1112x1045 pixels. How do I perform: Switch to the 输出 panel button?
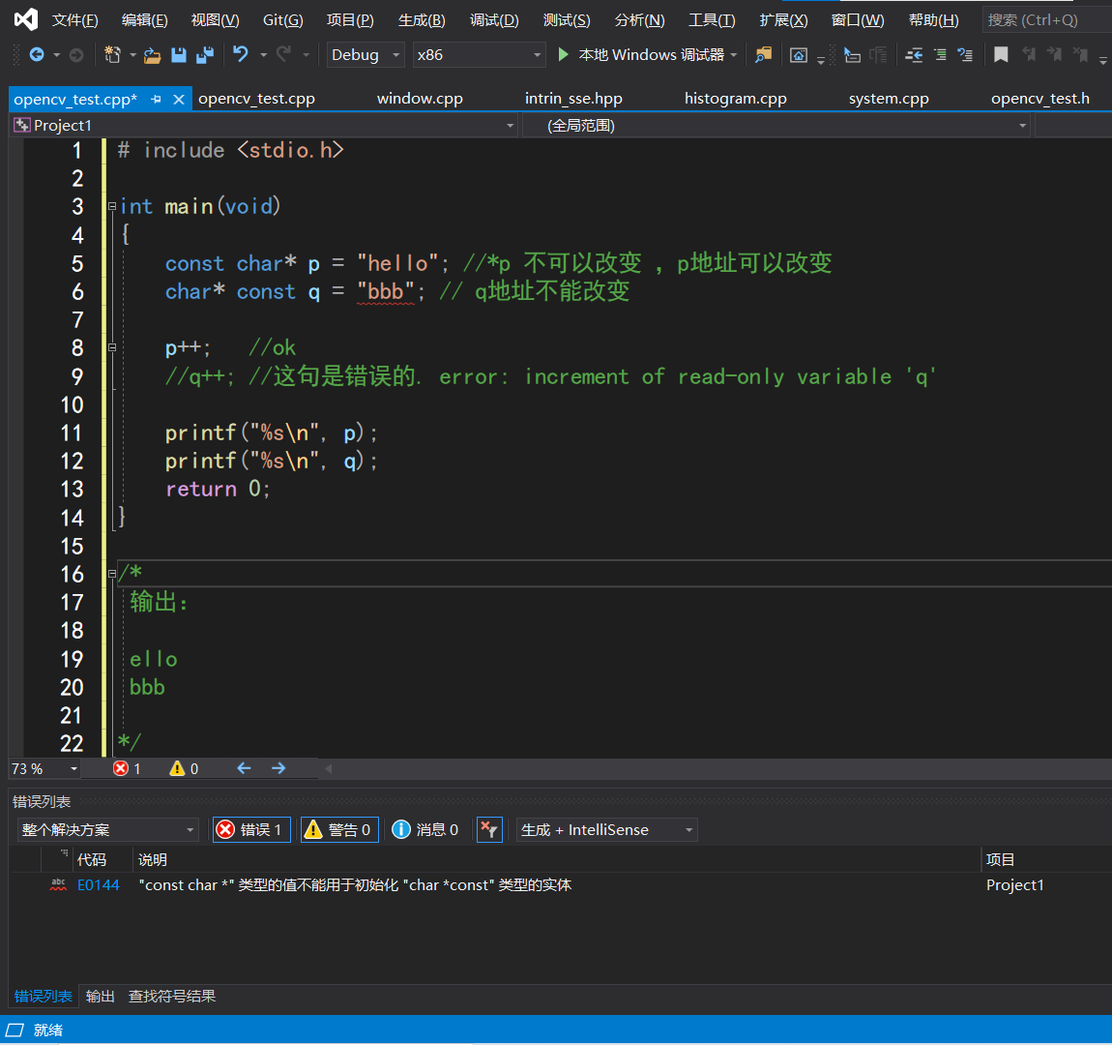100,996
